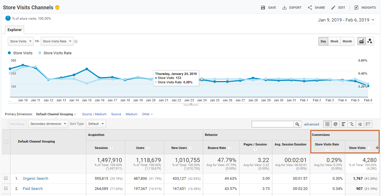
Task: Click the Store Visits legend dot
Action: click(x=9, y=53)
